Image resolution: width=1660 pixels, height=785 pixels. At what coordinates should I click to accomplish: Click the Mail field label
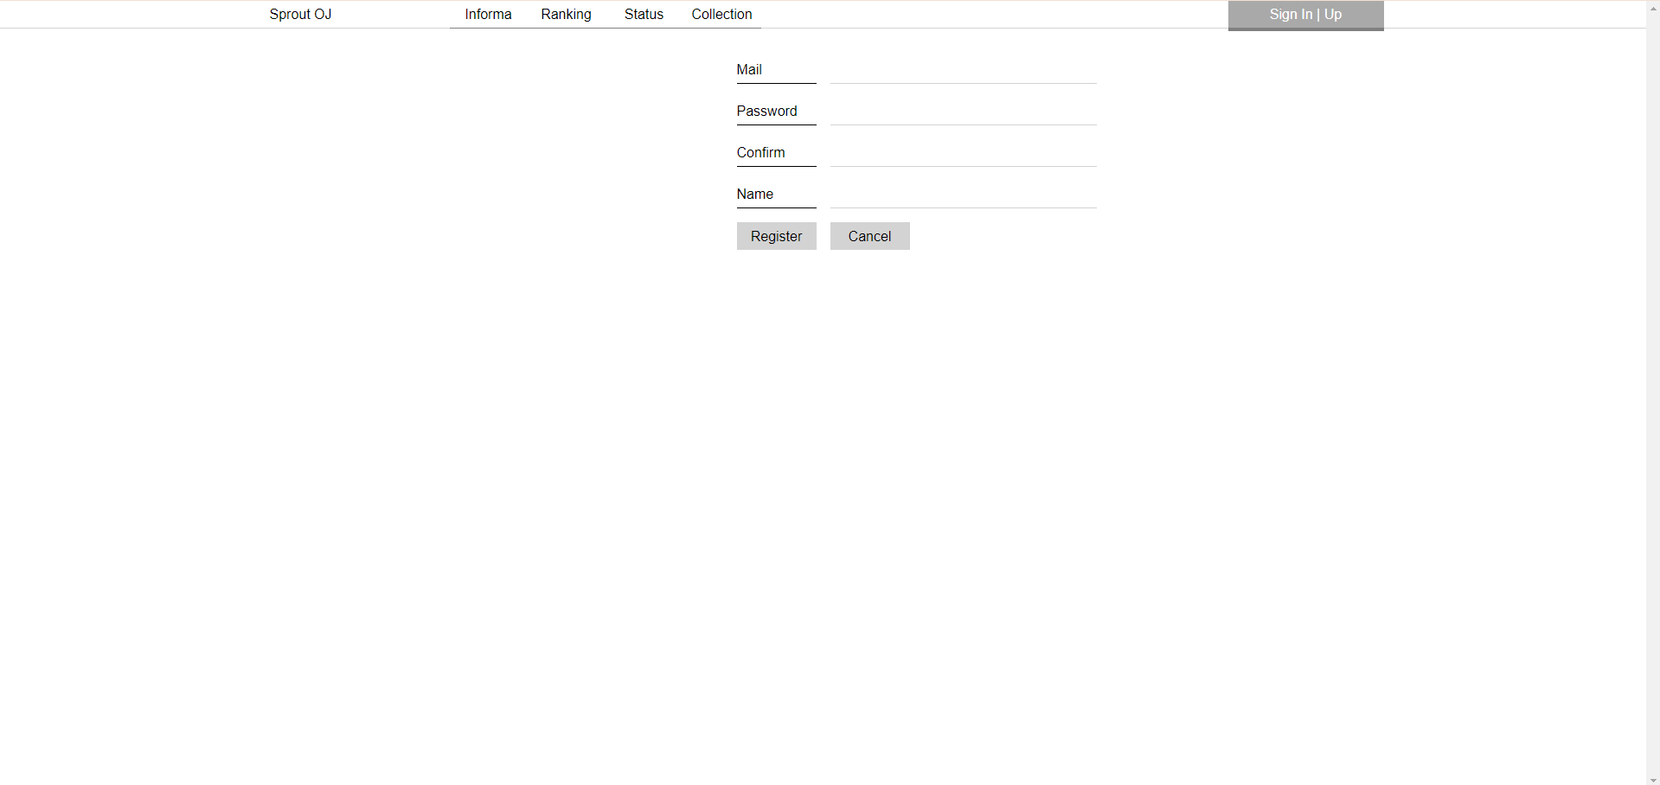point(749,70)
